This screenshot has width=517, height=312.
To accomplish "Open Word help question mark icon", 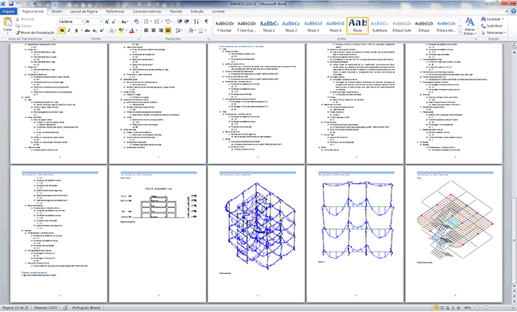I will [x=513, y=11].
